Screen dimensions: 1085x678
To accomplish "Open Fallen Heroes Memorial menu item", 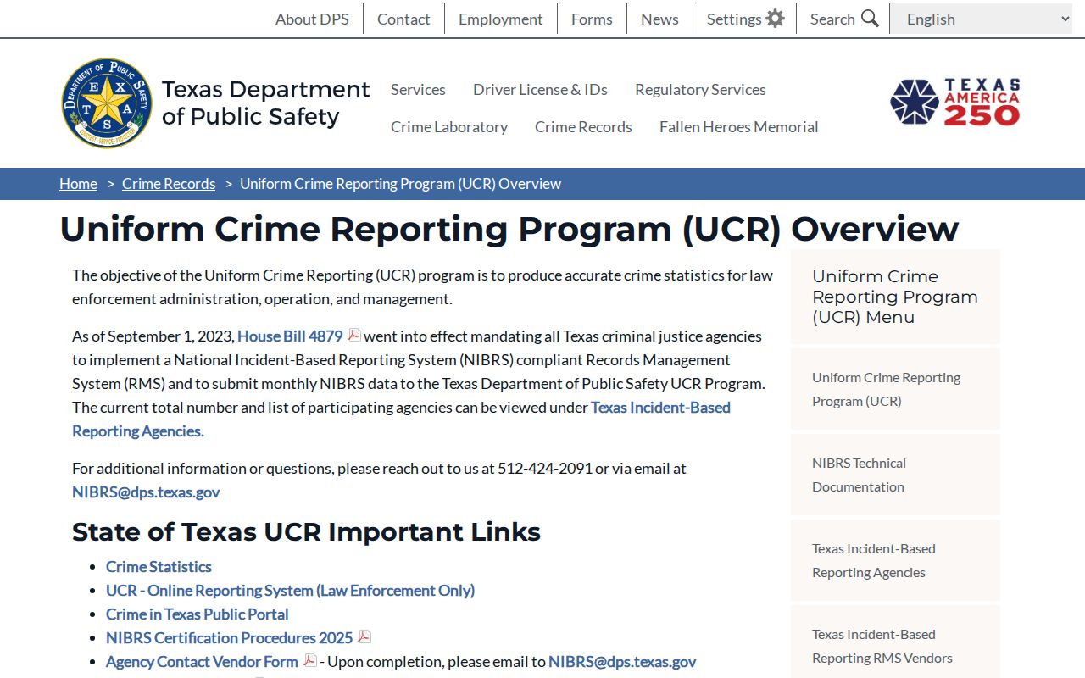I will point(738,126).
